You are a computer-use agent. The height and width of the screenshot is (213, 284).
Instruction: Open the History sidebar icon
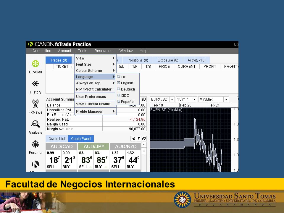pyautogui.click(x=35, y=83)
